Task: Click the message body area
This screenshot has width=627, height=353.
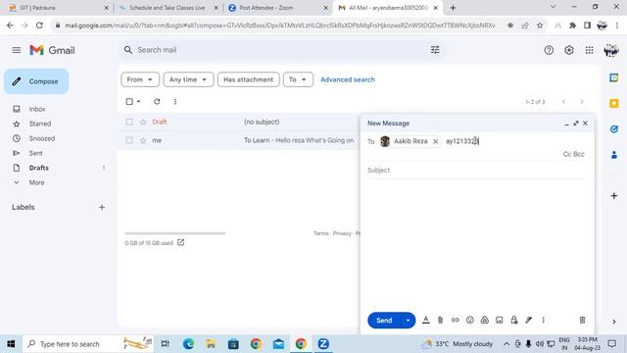Action: click(x=477, y=242)
